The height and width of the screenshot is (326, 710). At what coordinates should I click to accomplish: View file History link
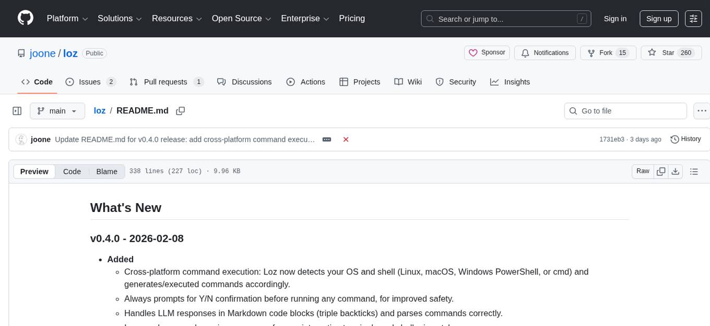(685, 139)
